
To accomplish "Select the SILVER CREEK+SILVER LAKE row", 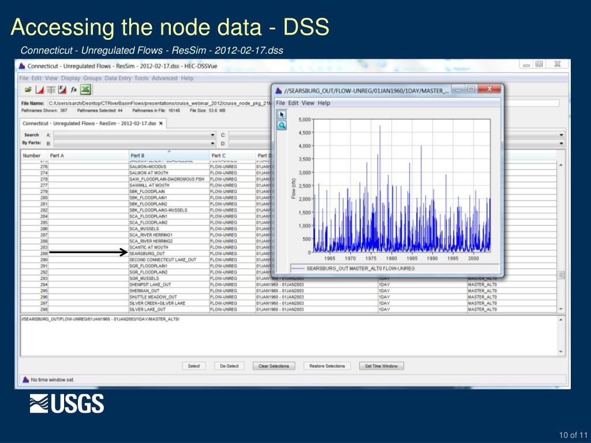I will pos(289,303).
